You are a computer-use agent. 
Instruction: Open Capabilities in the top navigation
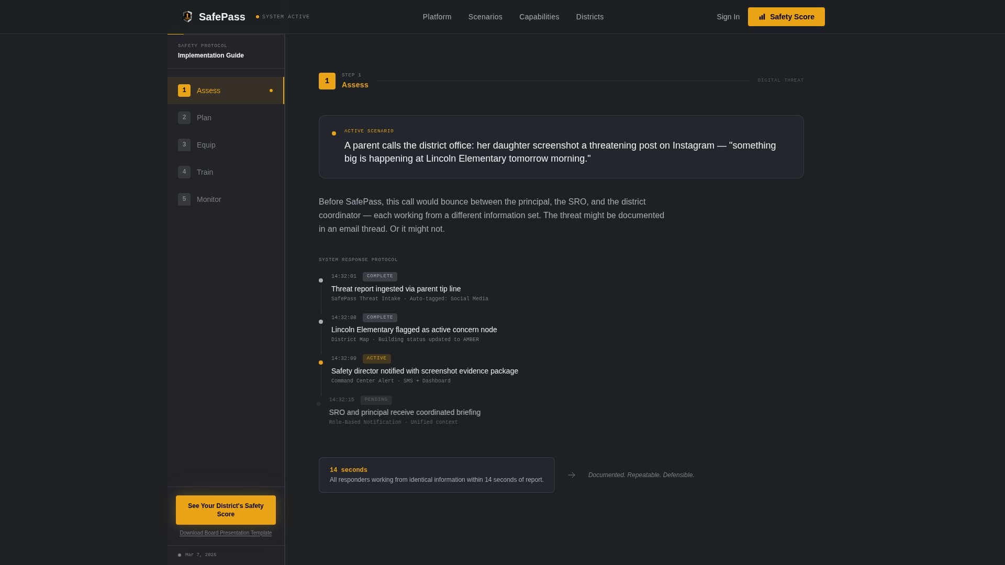[539, 17]
